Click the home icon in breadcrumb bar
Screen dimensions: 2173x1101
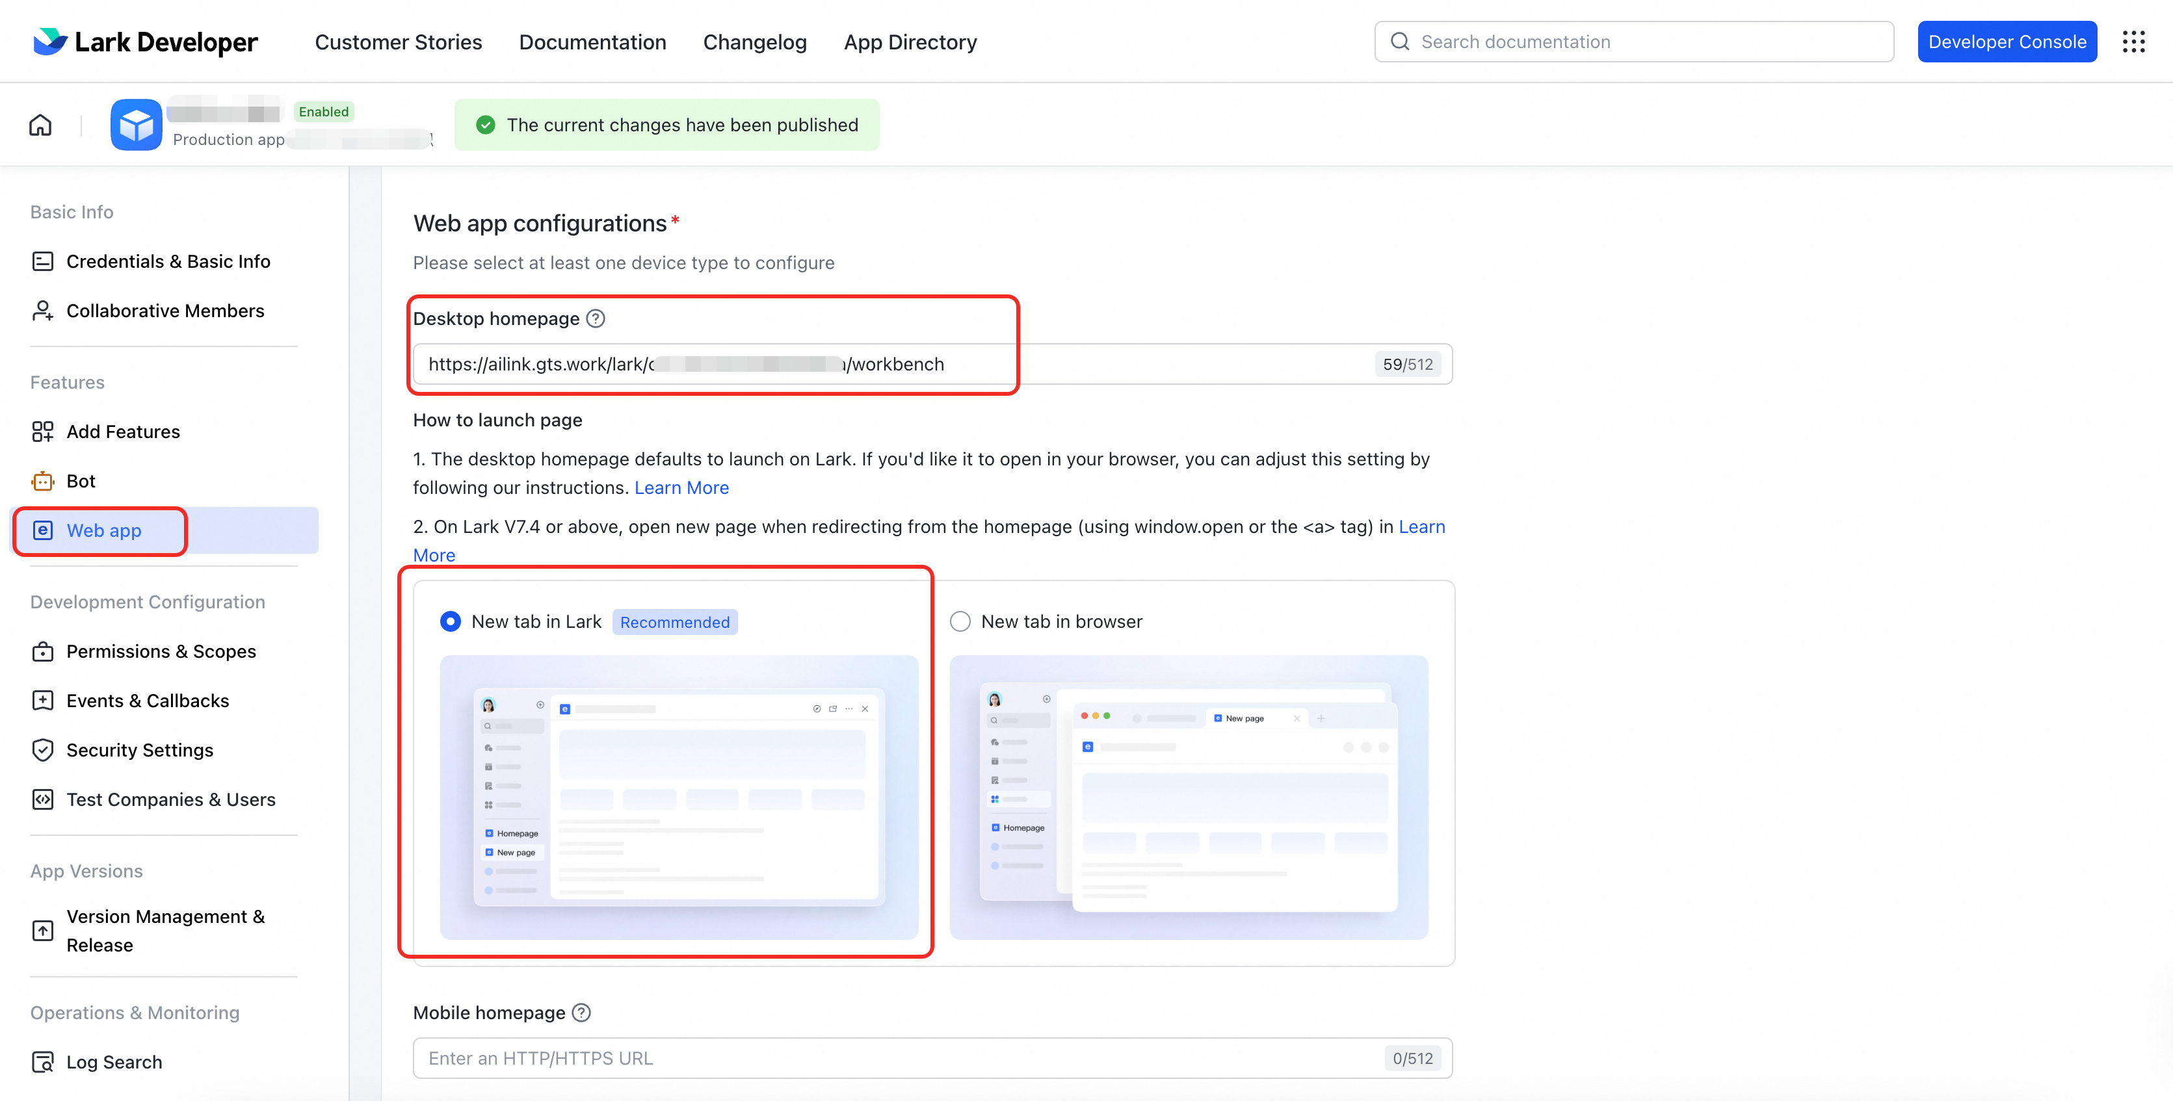pos(40,125)
